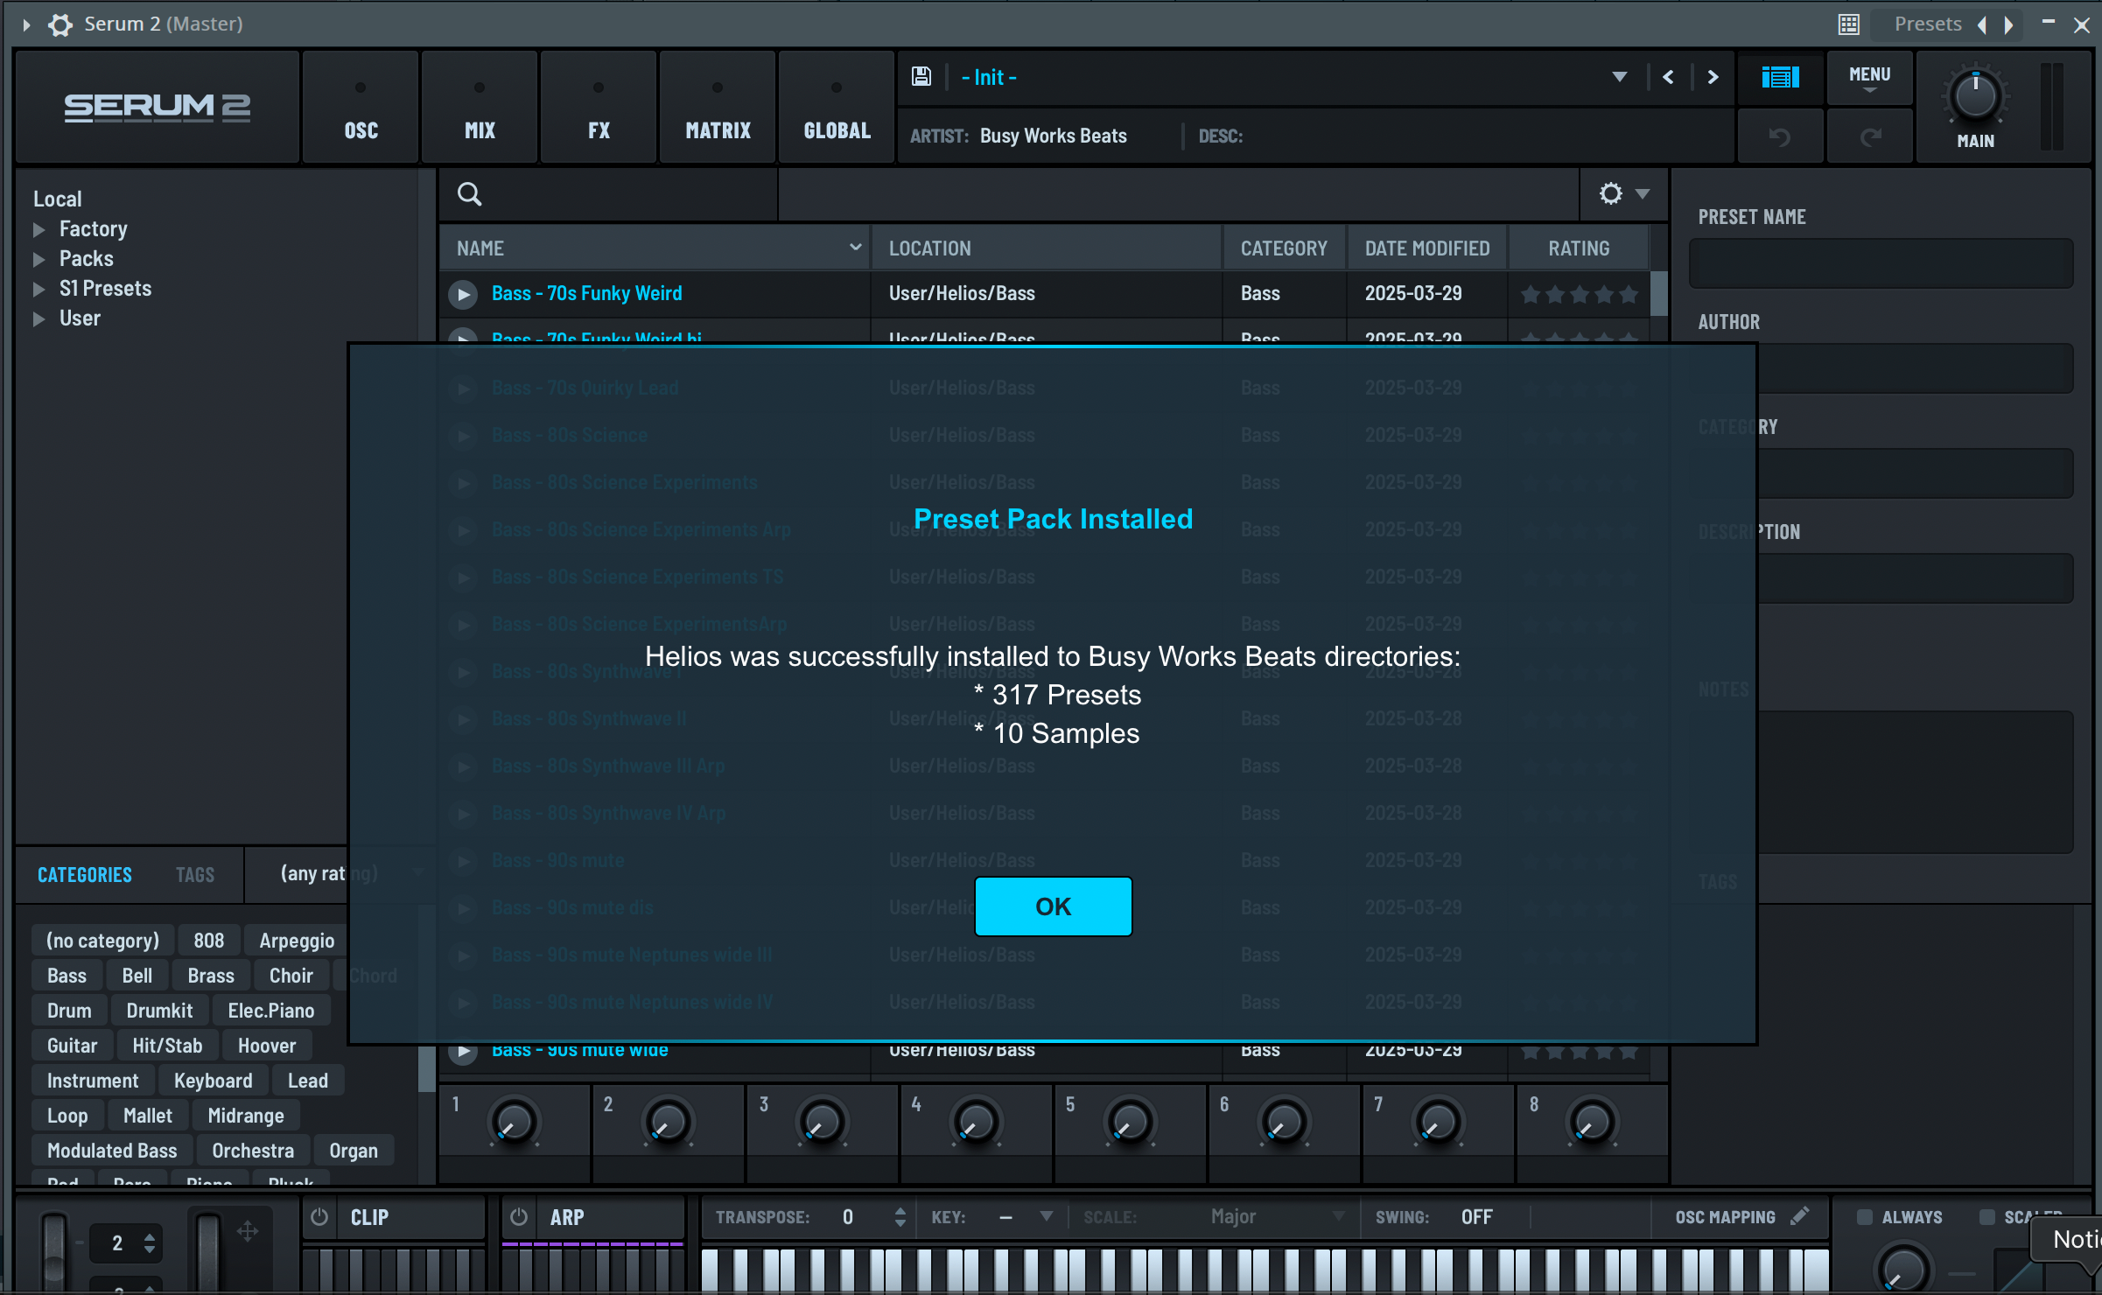Click the undo arrow icon
Screen dimensions: 2102x1295
[1781, 136]
